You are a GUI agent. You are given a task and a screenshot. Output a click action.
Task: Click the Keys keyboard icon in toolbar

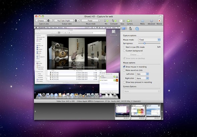121,21
